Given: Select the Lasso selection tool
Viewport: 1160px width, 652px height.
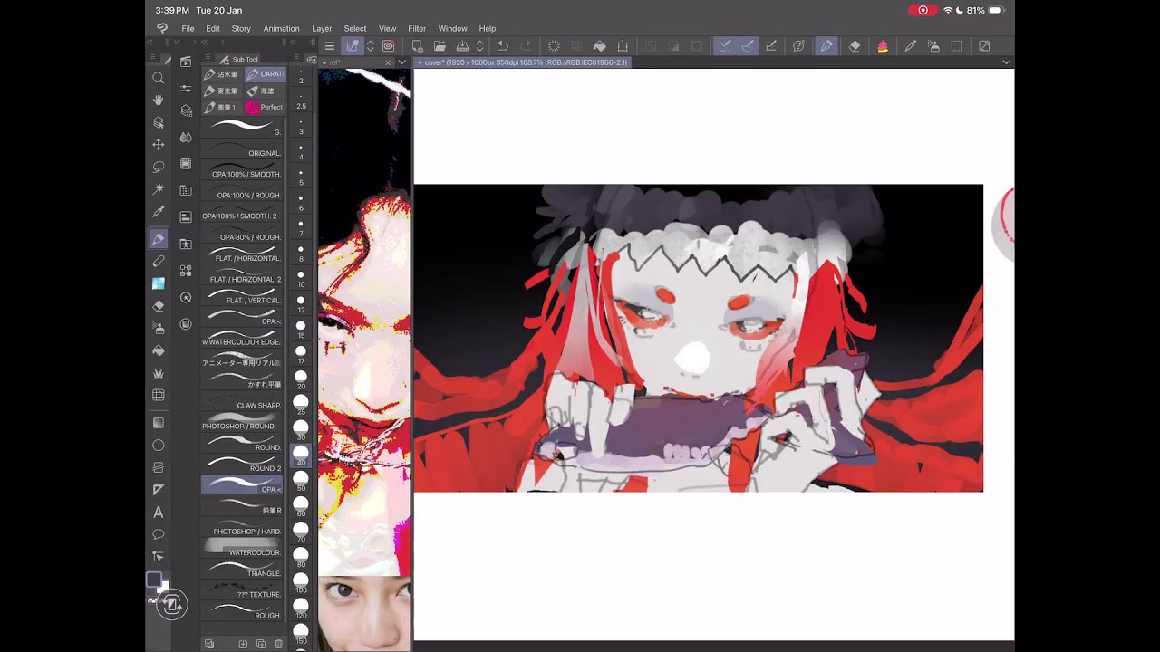Looking at the screenshot, I should 158,167.
